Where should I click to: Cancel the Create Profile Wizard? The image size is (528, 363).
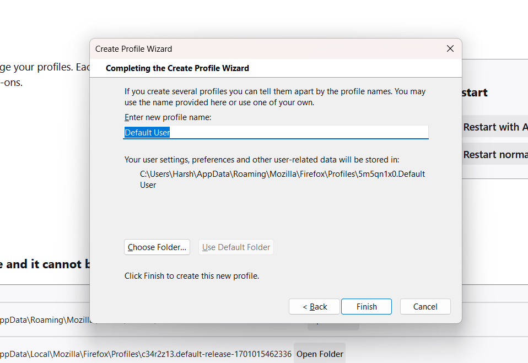coord(425,307)
